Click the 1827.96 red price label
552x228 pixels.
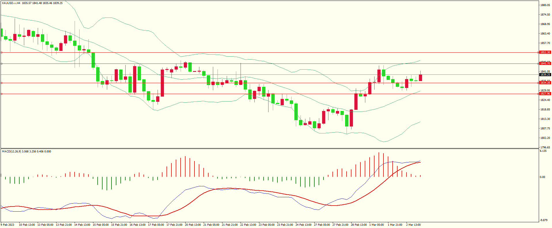[545, 94]
